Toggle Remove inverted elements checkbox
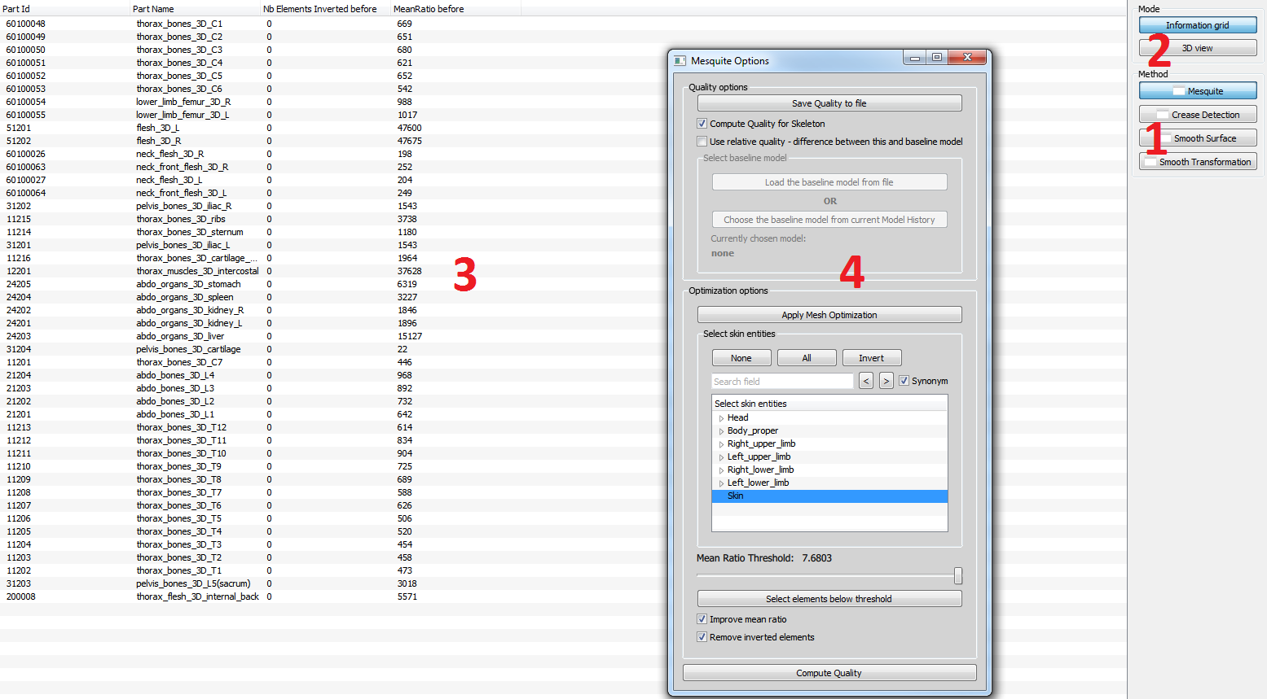1267x699 pixels. tap(702, 637)
